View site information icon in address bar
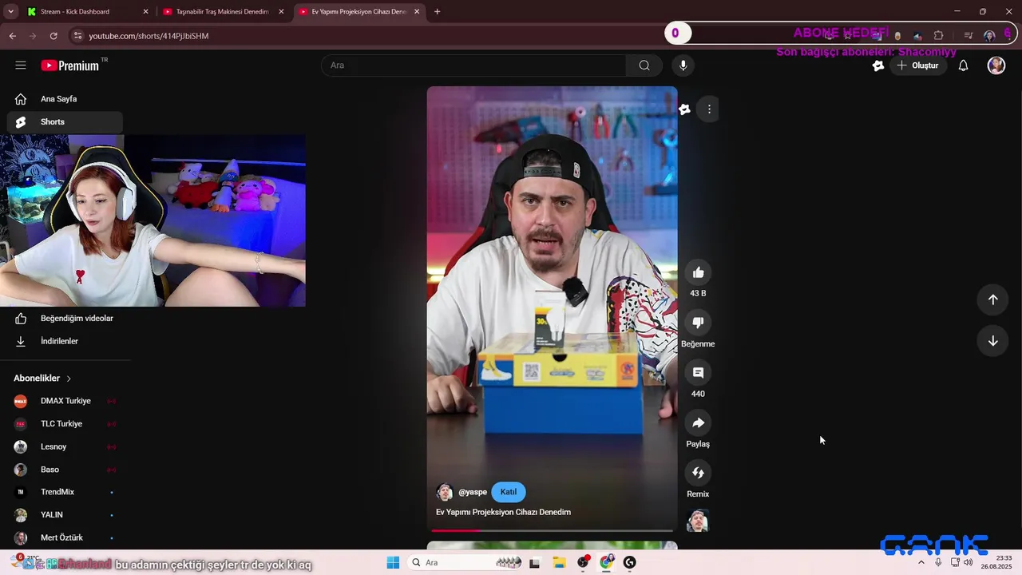 tap(77, 36)
